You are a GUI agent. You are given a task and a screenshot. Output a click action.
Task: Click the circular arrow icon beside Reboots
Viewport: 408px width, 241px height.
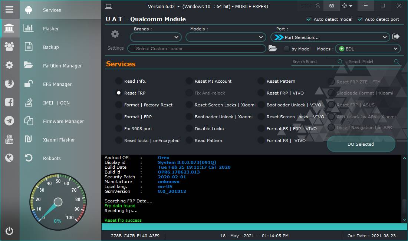pos(28,158)
